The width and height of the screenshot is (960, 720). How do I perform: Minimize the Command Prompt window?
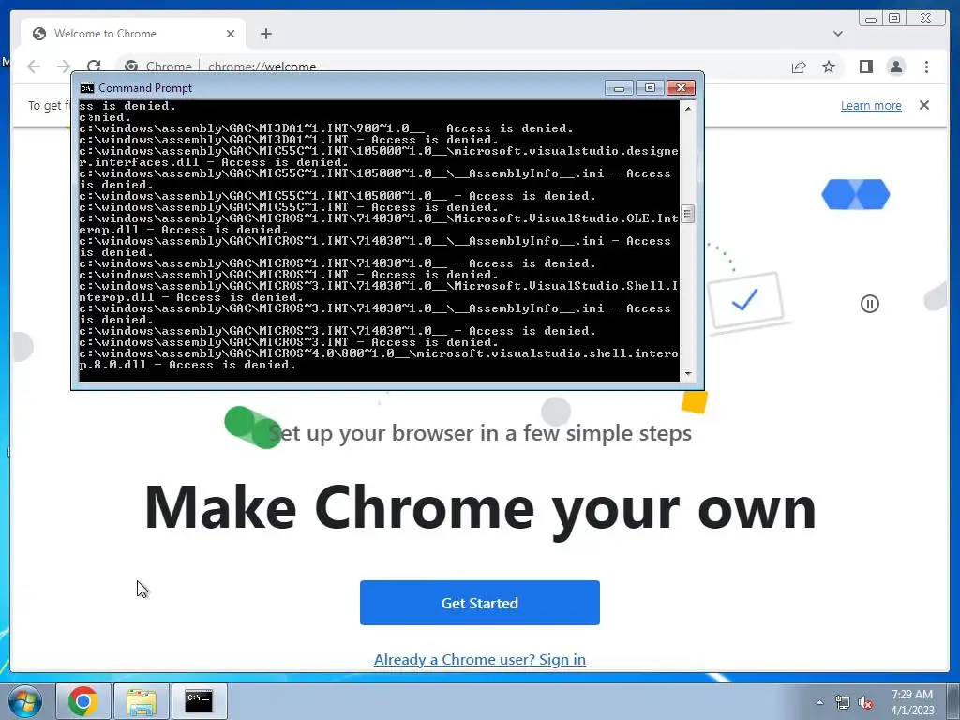(x=619, y=88)
